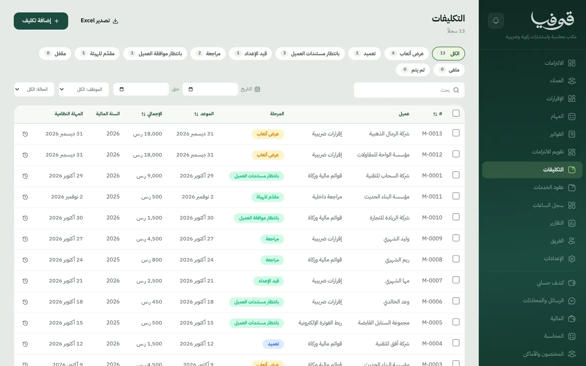Filter by مقفل tab
The width and height of the screenshot is (586, 366).
click(55, 53)
